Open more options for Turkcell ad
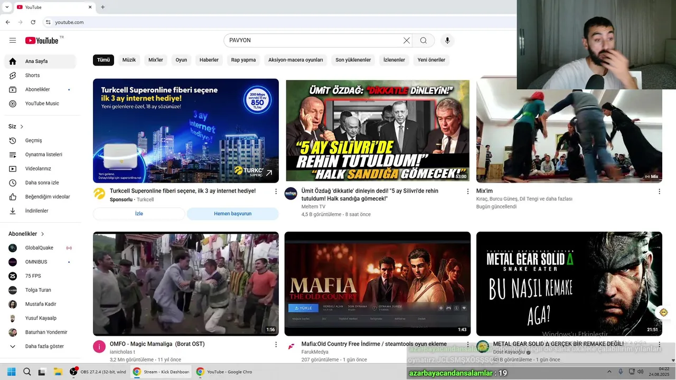This screenshot has width=676, height=380. pyautogui.click(x=276, y=192)
